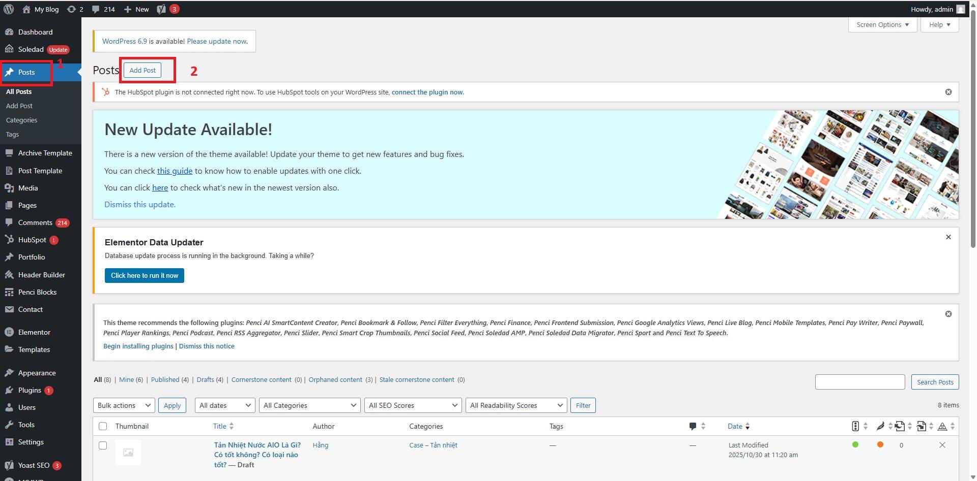Open the All SEO Scores dropdown
Image resolution: width=977 pixels, height=481 pixels.
[x=412, y=405]
